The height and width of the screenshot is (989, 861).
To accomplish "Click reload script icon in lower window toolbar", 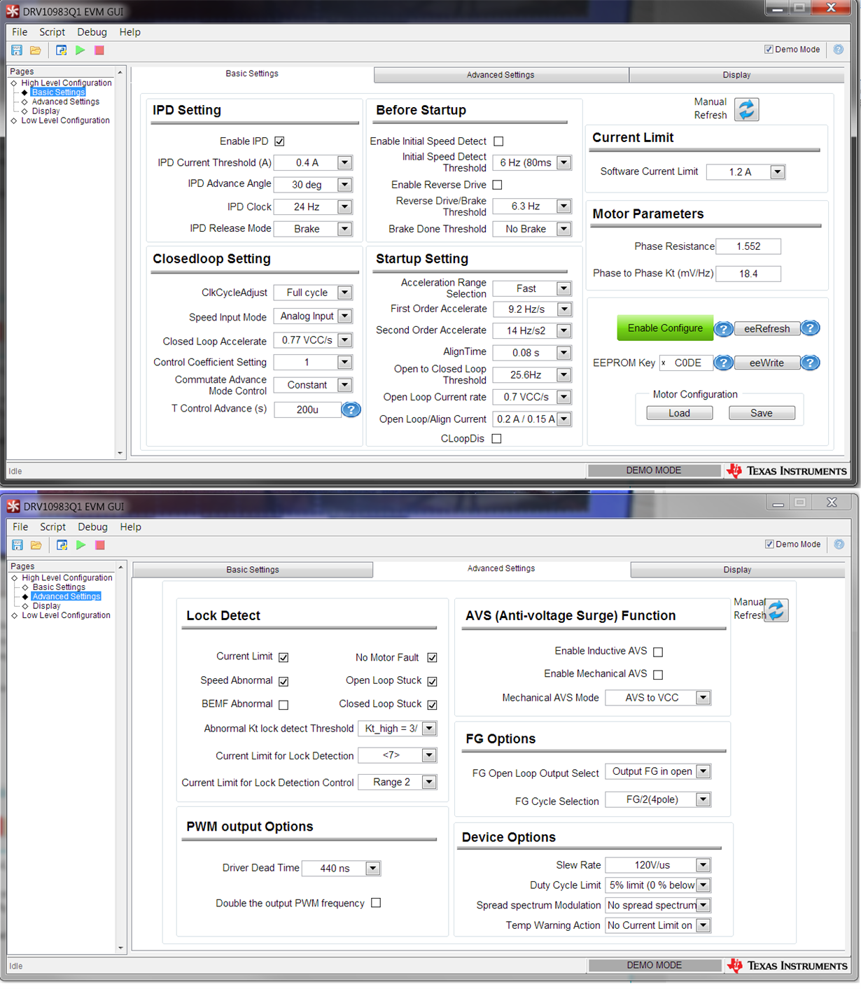I will [62, 545].
